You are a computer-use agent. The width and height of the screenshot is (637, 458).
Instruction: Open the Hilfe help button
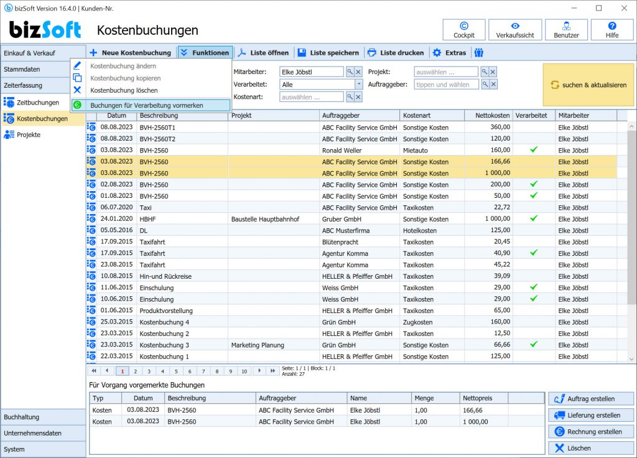pos(612,30)
